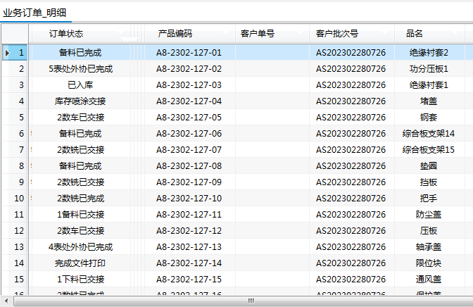The image size is (473, 307).
Task: Click the current-row arrow indicator on row 1
Action: (x=7, y=53)
